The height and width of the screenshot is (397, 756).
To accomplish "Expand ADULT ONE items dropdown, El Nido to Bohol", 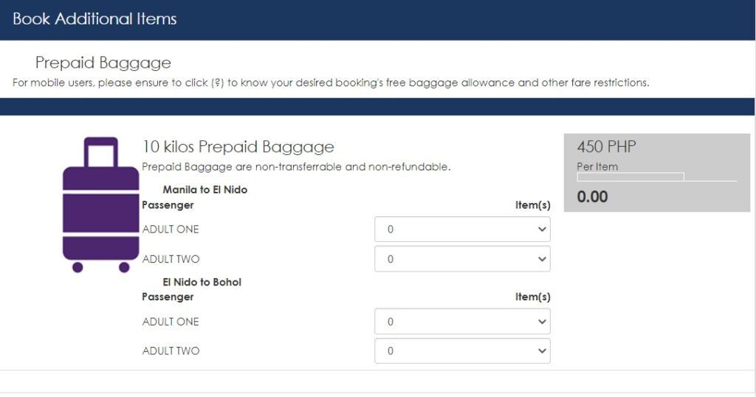I will [x=462, y=322].
